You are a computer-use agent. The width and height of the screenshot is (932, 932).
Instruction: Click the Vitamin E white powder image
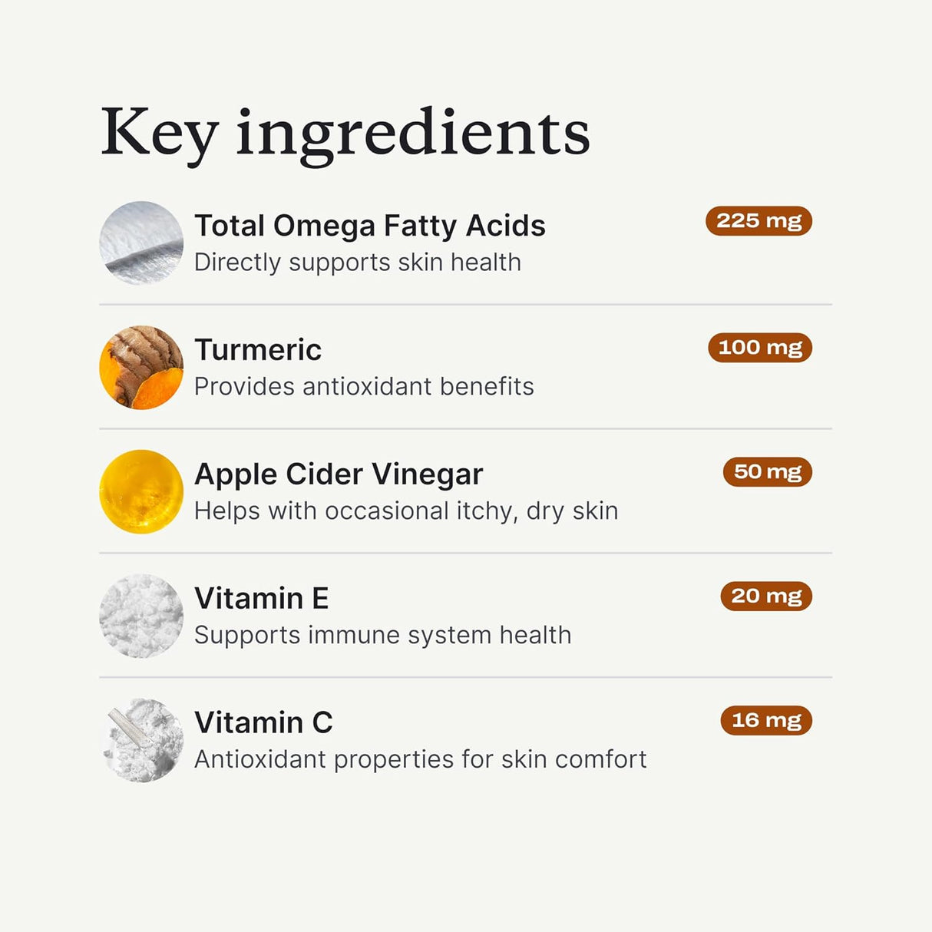coord(141,616)
